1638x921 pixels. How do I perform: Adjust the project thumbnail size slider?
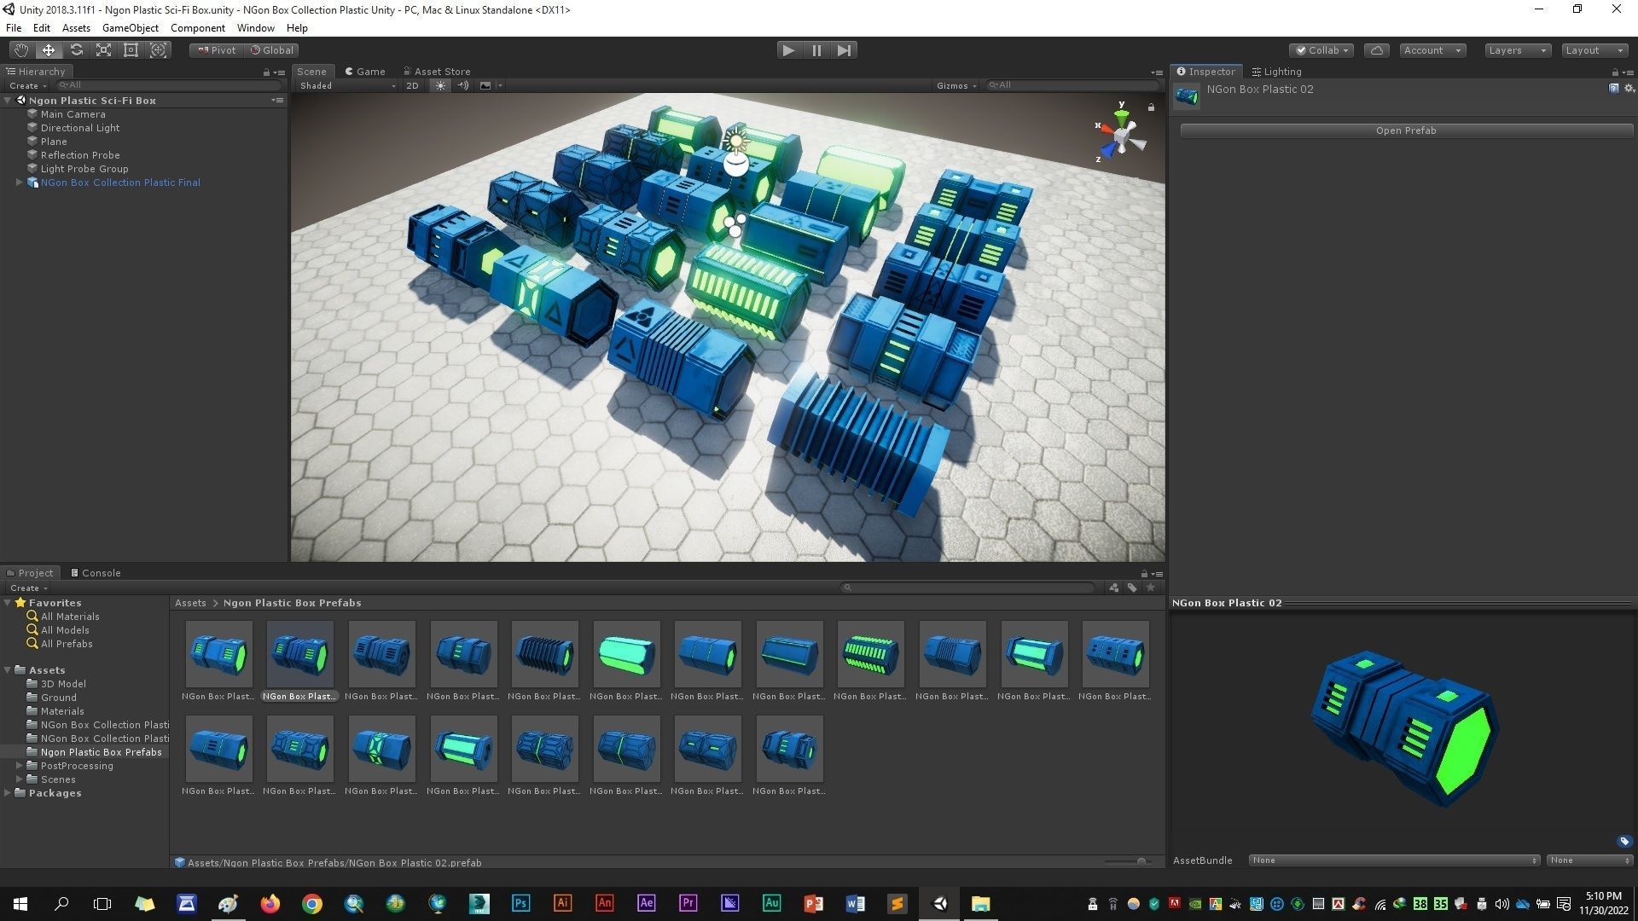coord(1141,862)
